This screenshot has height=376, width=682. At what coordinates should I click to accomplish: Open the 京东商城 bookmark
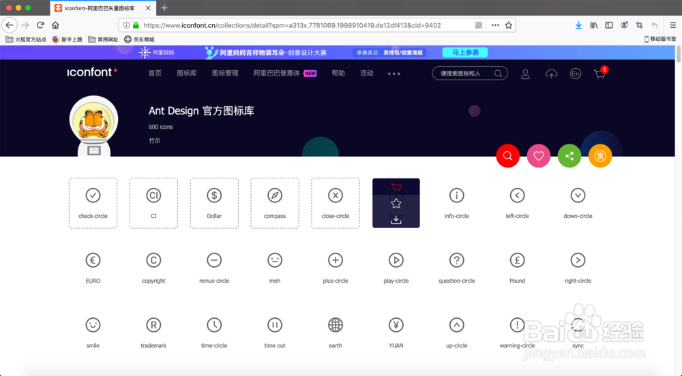click(x=140, y=40)
